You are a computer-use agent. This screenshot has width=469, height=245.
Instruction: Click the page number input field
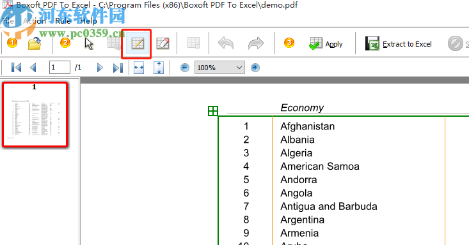(x=60, y=68)
